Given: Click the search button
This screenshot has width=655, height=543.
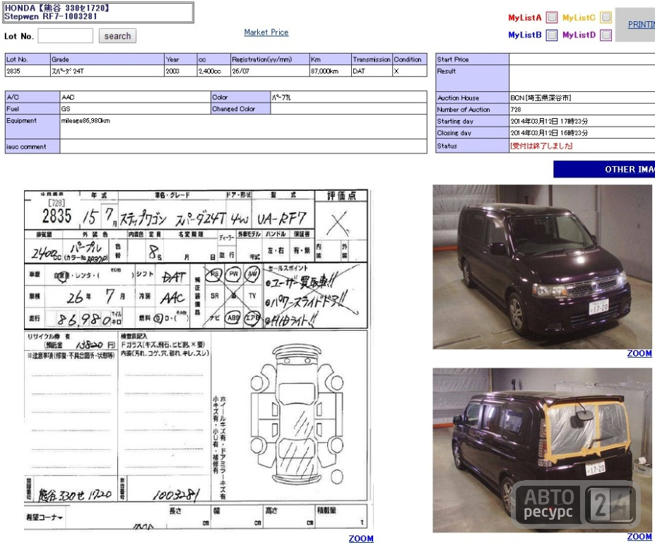Looking at the screenshot, I should coord(117,36).
